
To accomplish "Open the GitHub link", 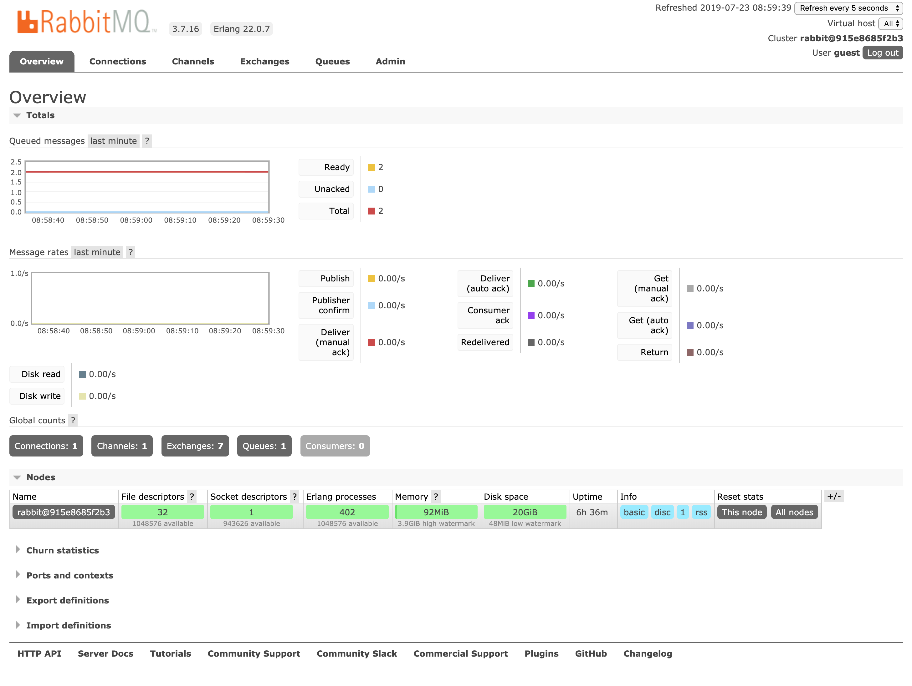I will 591,653.
